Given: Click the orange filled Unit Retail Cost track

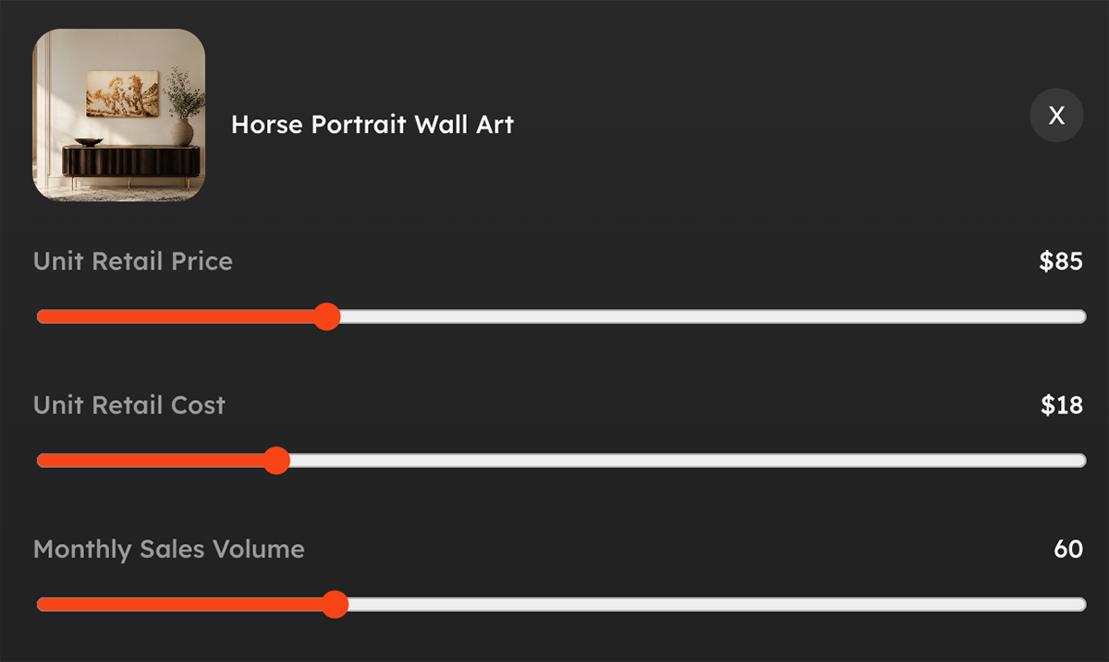Looking at the screenshot, I should [149, 460].
